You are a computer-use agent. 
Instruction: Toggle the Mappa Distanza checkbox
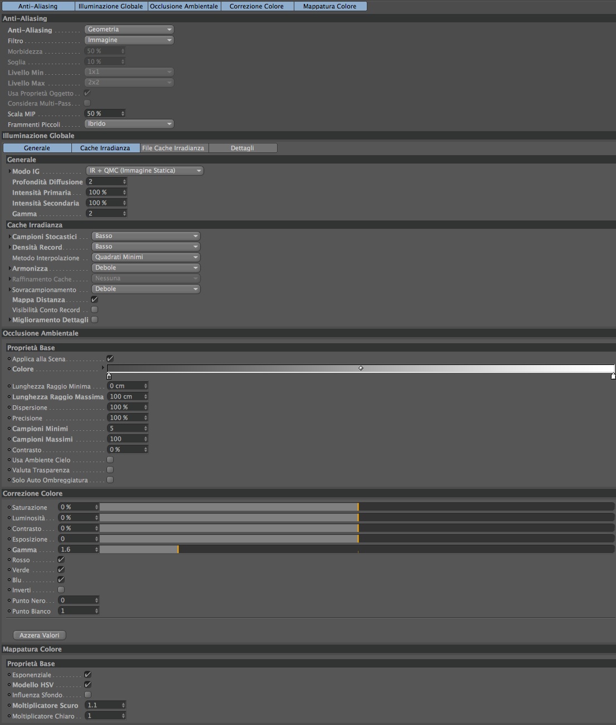click(x=94, y=300)
